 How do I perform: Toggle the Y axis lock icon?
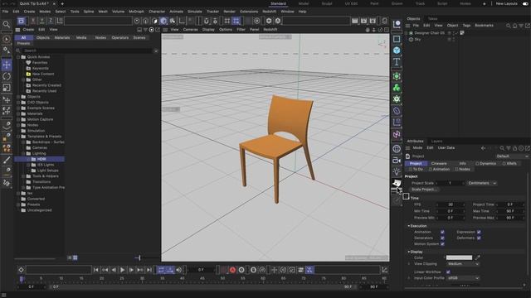(41, 21)
